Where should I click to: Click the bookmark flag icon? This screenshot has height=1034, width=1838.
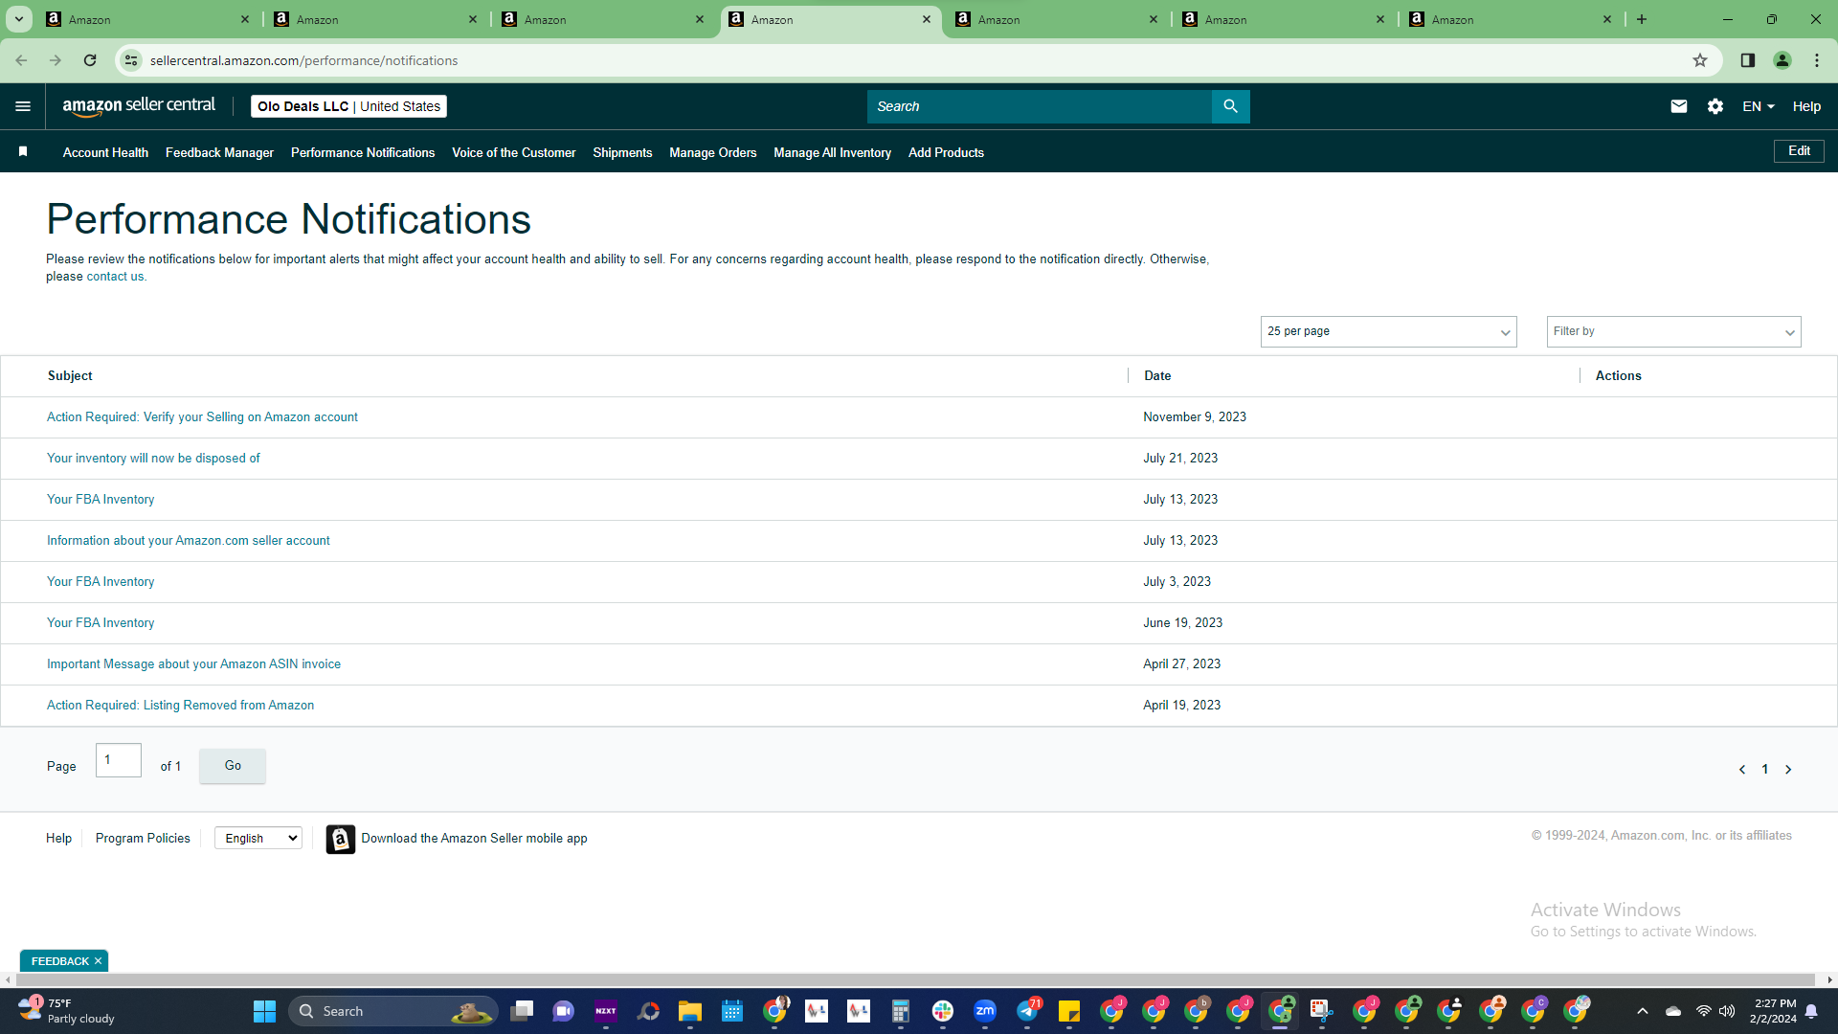click(23, 151)
